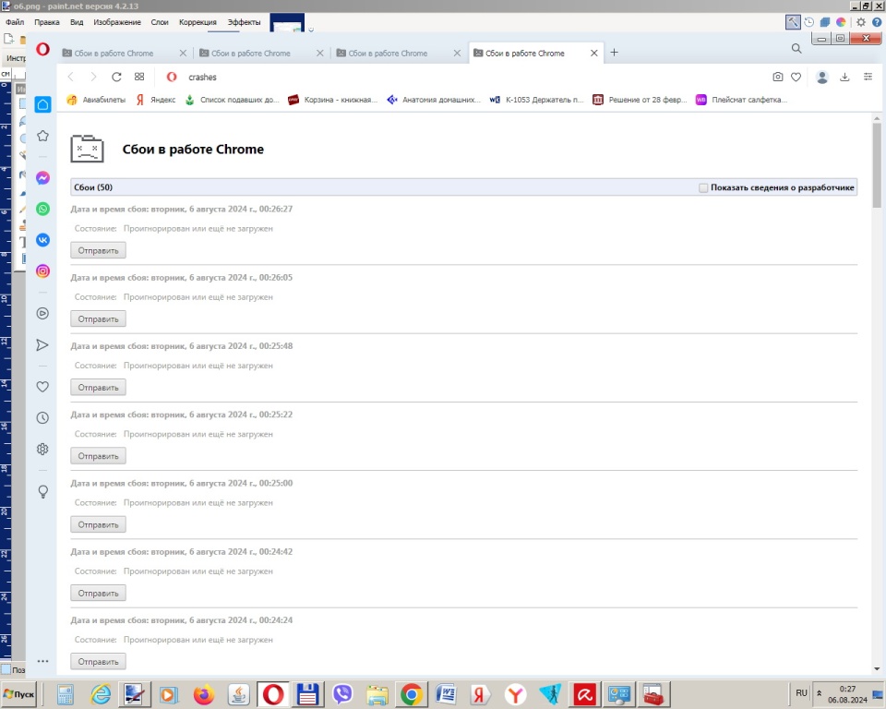The width and height of the screenshot is (886, 709).
Task: Open the Плейсмат салфетка bookmark
Action: [x=741, y=100]
